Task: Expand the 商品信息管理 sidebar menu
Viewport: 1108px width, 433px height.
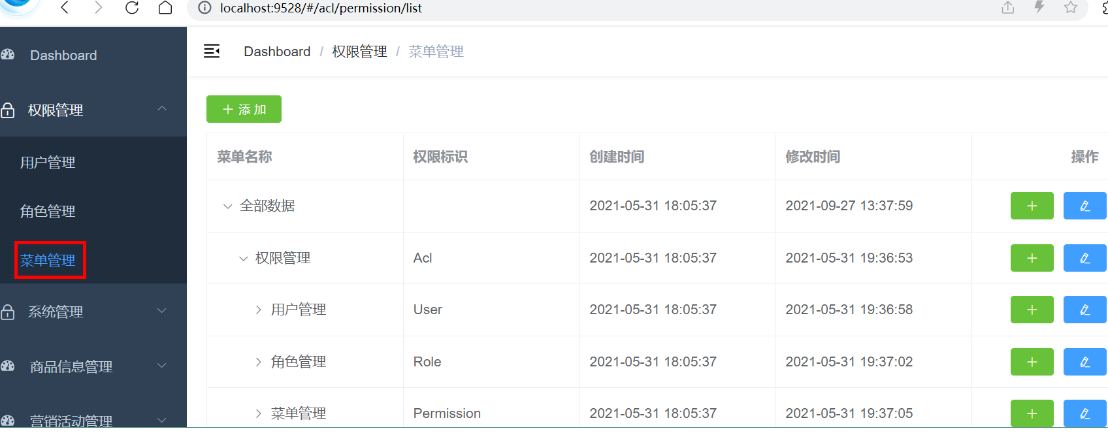Action: click(x=93, y=366)
